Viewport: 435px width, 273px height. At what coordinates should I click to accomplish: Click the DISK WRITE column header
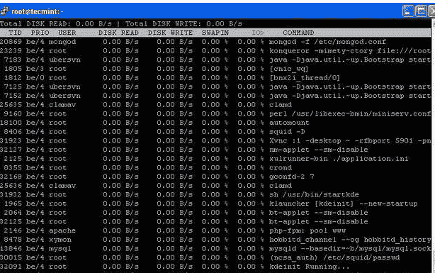click(170, 33)
